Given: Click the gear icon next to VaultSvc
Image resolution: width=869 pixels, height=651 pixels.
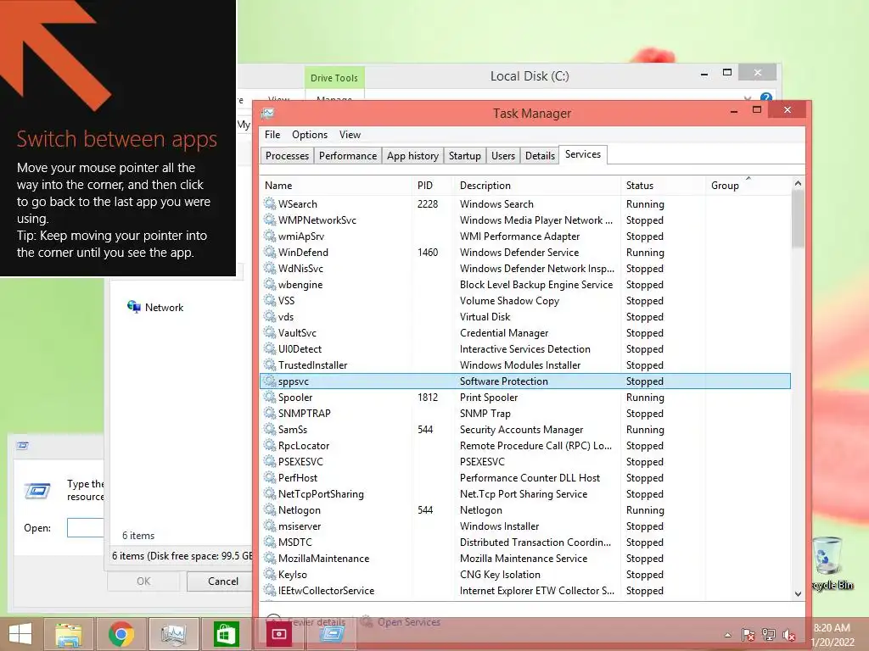Looking at the screenshot, I should (x=270, y=332).
